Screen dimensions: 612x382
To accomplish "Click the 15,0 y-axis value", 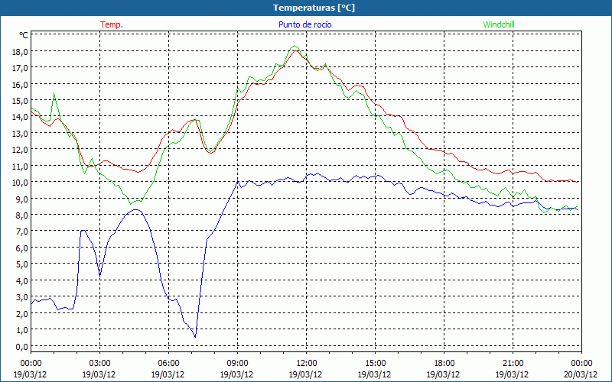I will tap(21, 101).
